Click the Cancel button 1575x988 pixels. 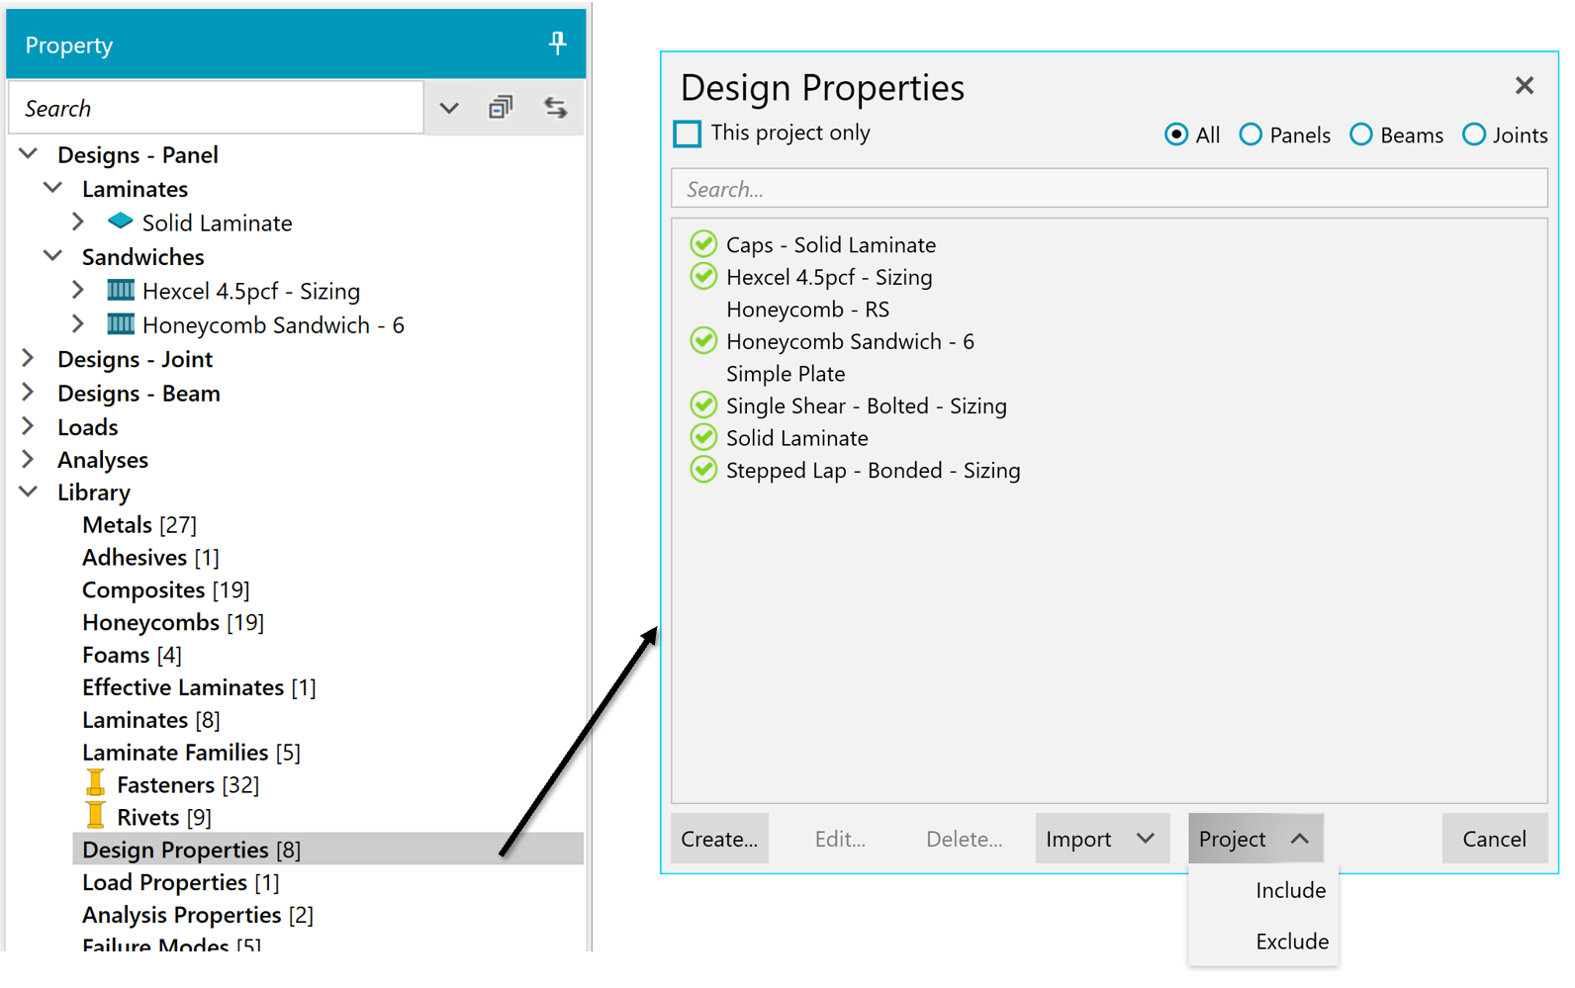tap(1494, 839)
